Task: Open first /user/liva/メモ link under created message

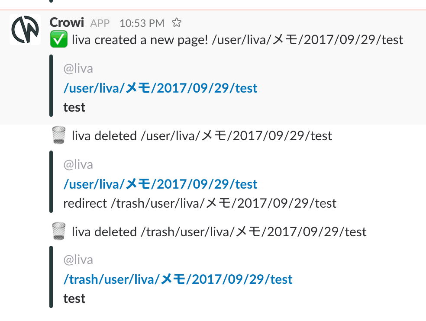Action: click(160, 88)
